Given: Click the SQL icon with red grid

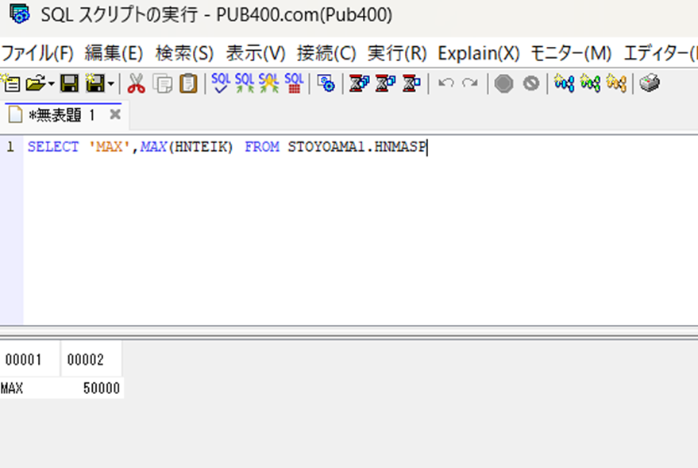Looking at the screenshot, I should click(x=294, y=83).
